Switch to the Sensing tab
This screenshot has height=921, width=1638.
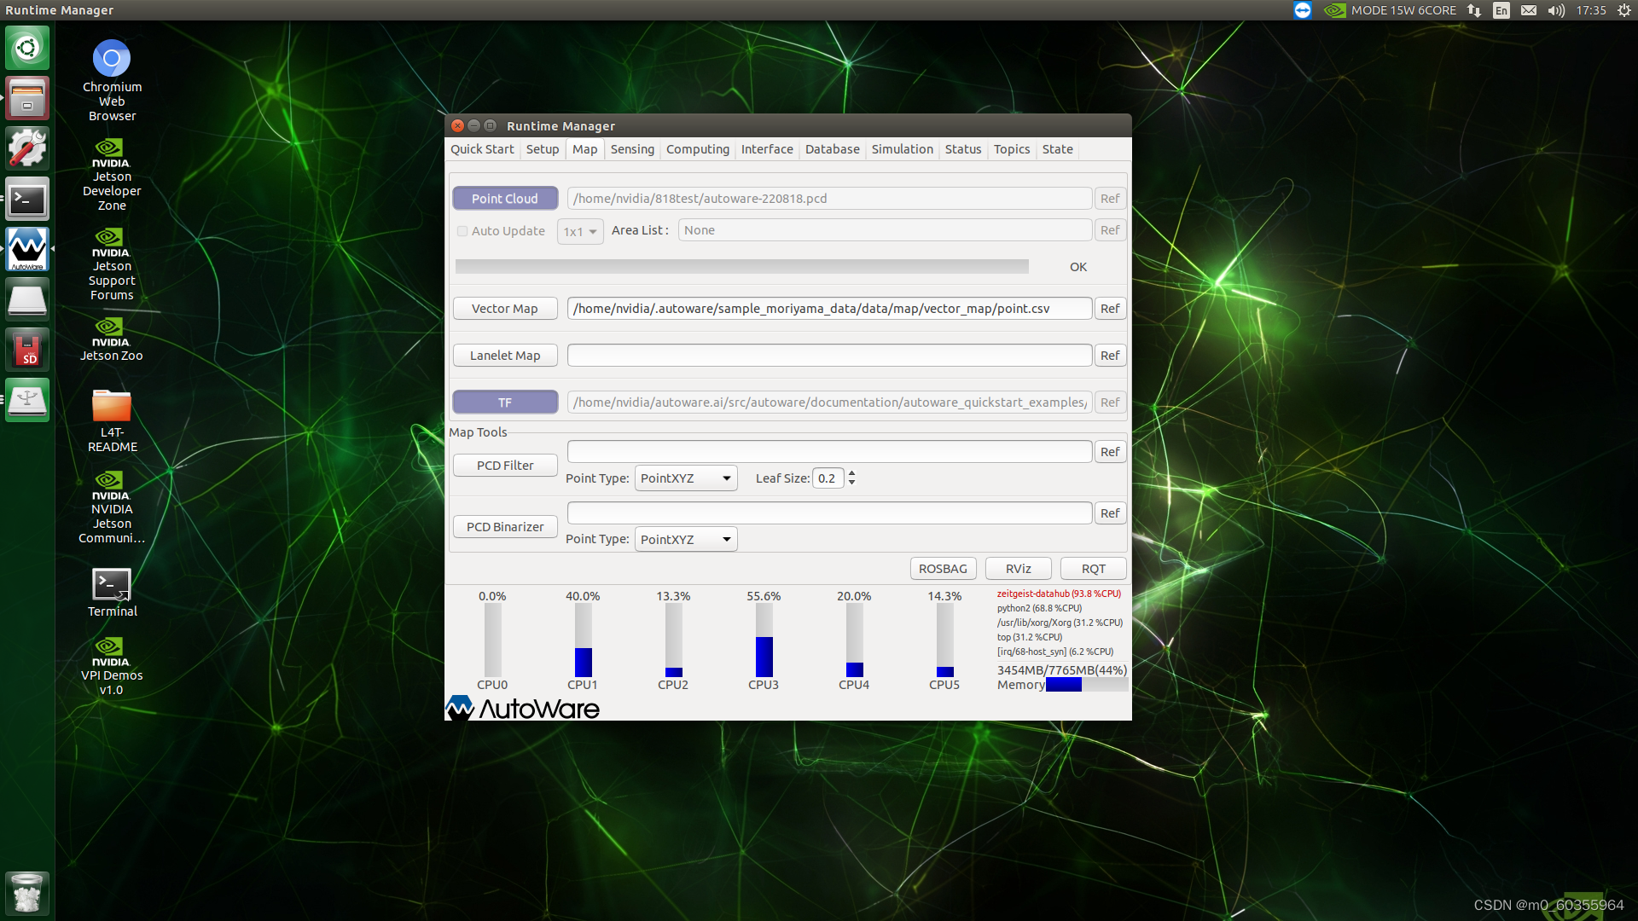pos(632,149)
